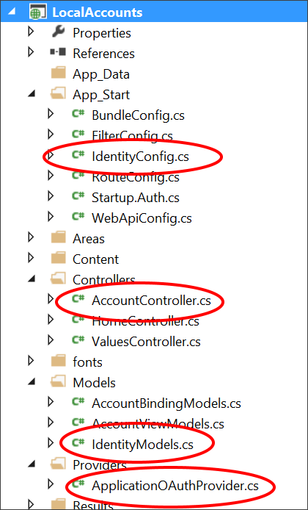308x510 pixels.
Task: Expand the fonts folder
Action: [31, 361]
